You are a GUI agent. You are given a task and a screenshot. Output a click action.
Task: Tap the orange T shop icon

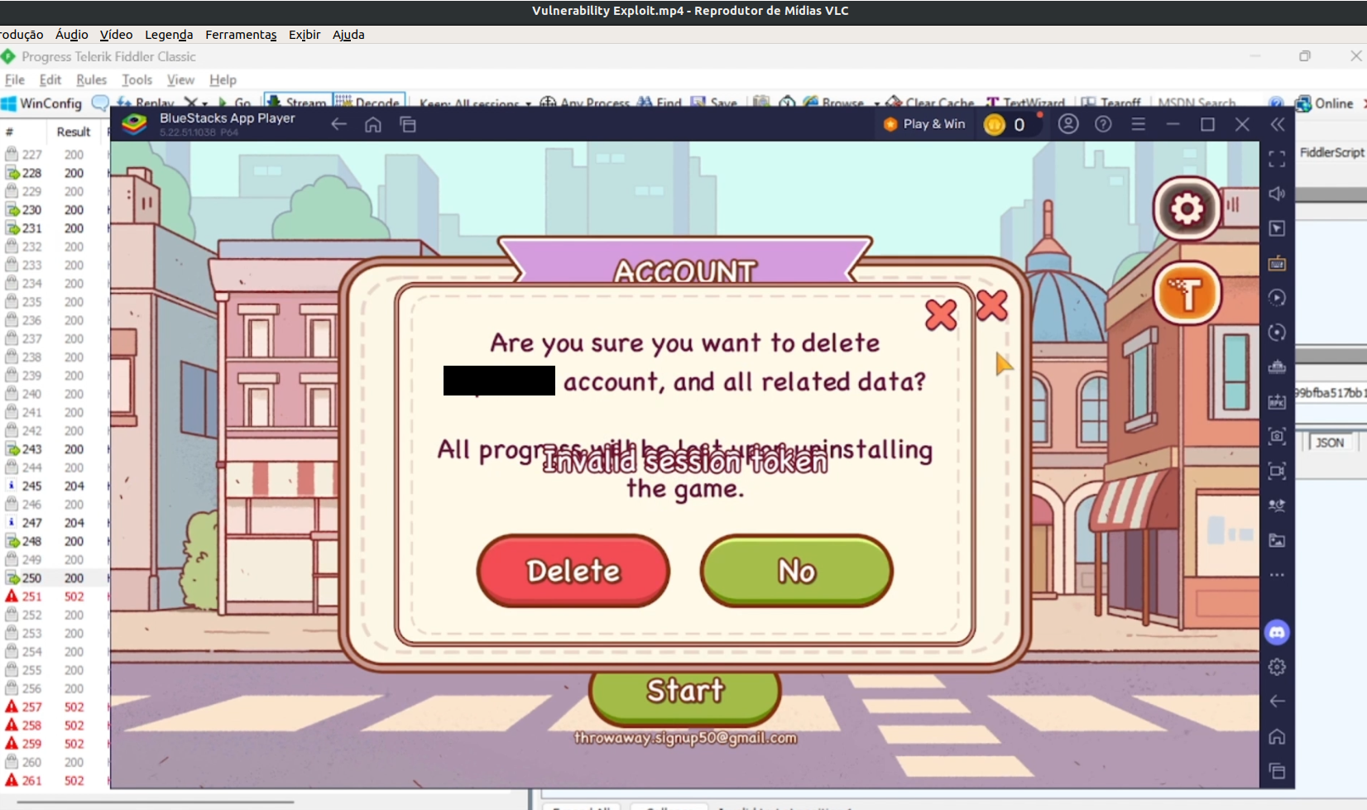click(1187, 293)
